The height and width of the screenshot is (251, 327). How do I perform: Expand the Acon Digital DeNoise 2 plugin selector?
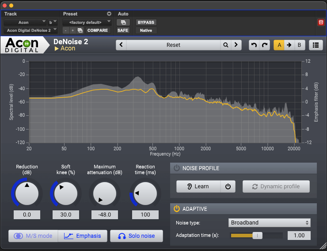click(30, 30)
